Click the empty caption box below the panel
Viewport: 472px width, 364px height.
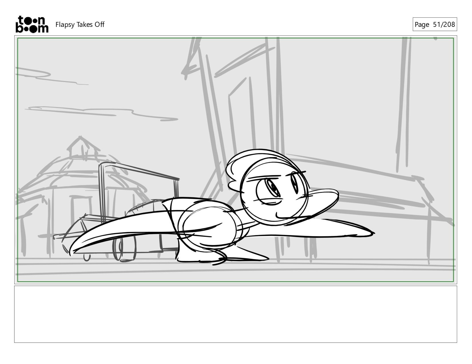[x=235, y=314]
